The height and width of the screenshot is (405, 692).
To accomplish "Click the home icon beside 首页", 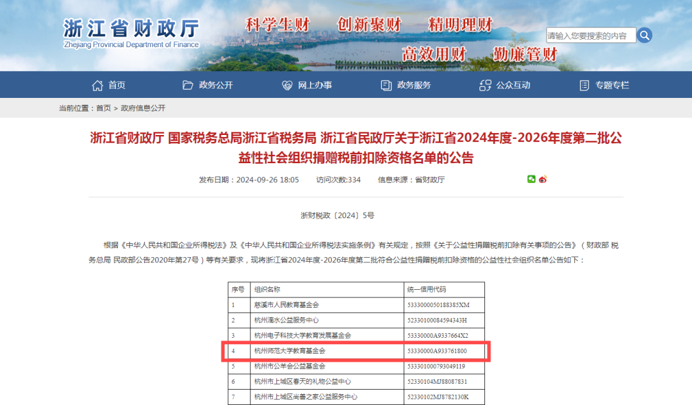I will 97,85.
